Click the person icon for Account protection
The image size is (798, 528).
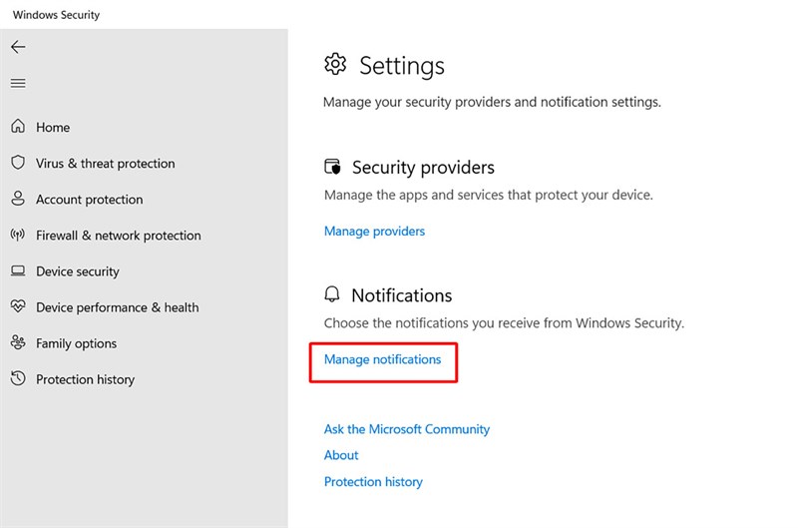coord(18,198)
